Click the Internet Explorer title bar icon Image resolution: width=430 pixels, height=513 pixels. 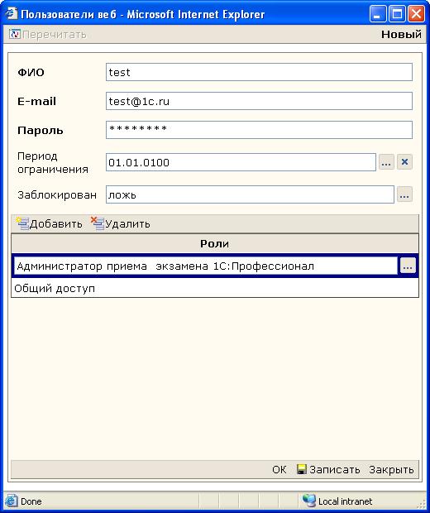click(x=11, y=14)
